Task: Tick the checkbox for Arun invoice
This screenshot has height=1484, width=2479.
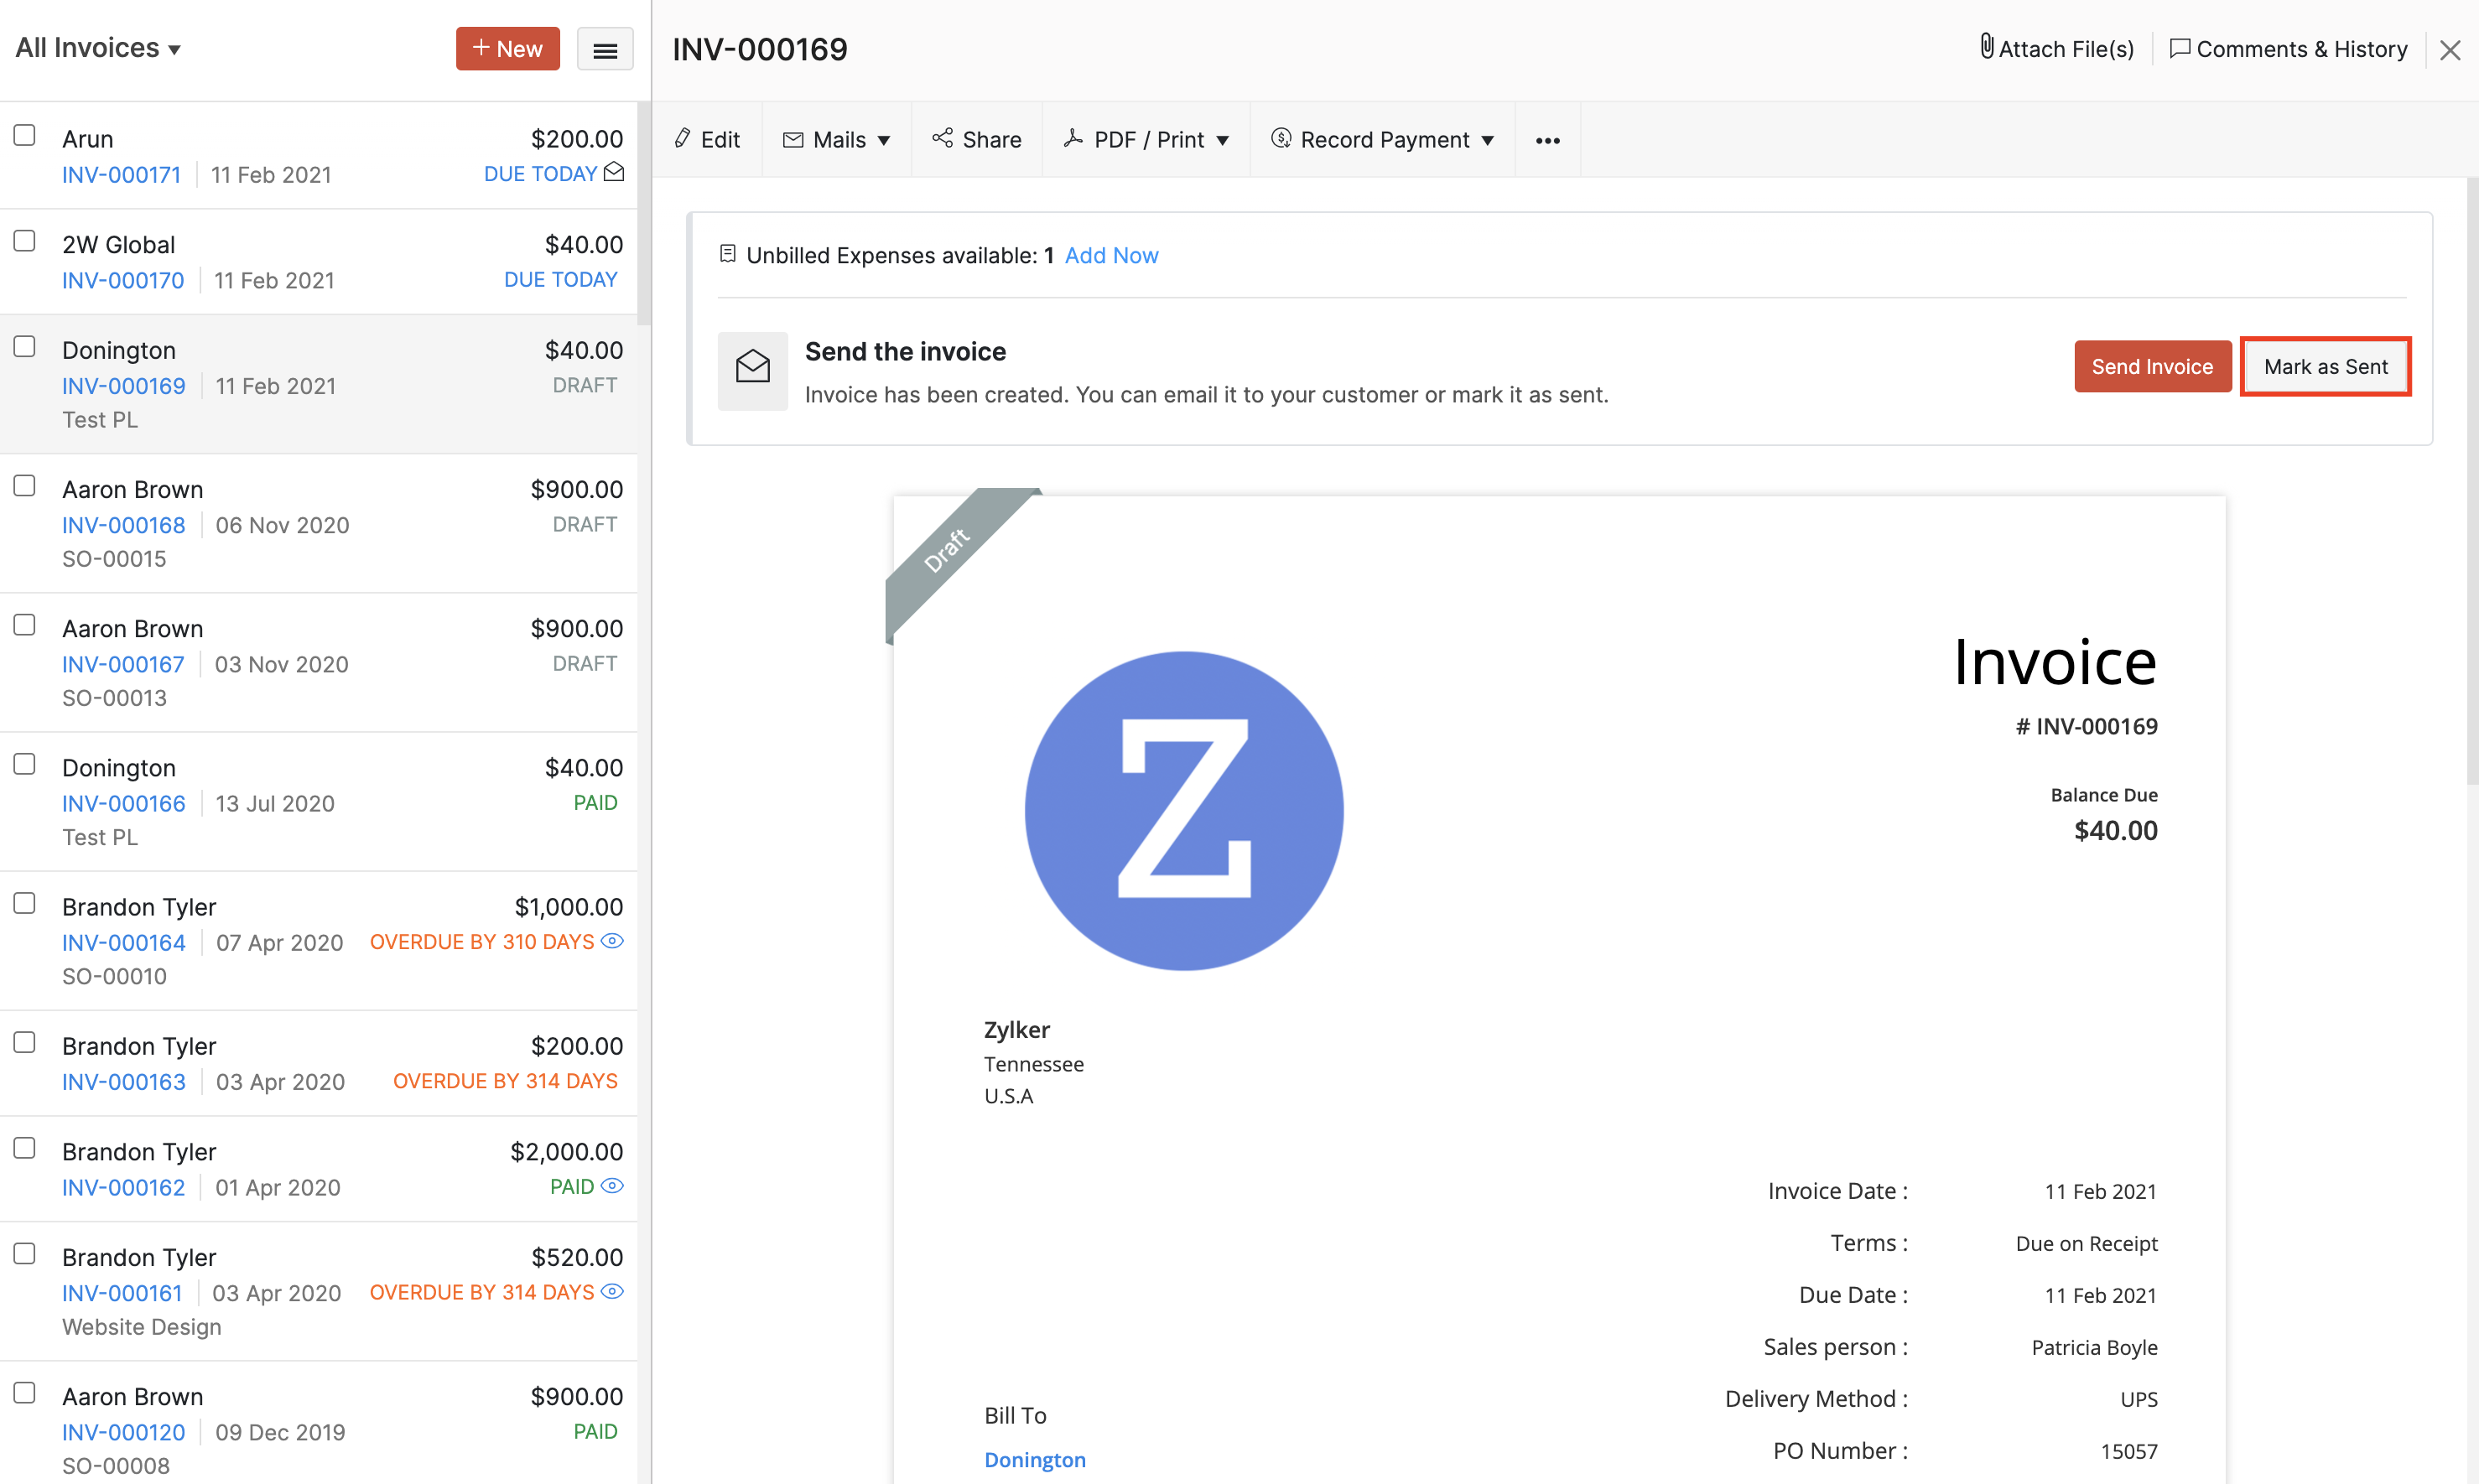Action: [25, 135]
